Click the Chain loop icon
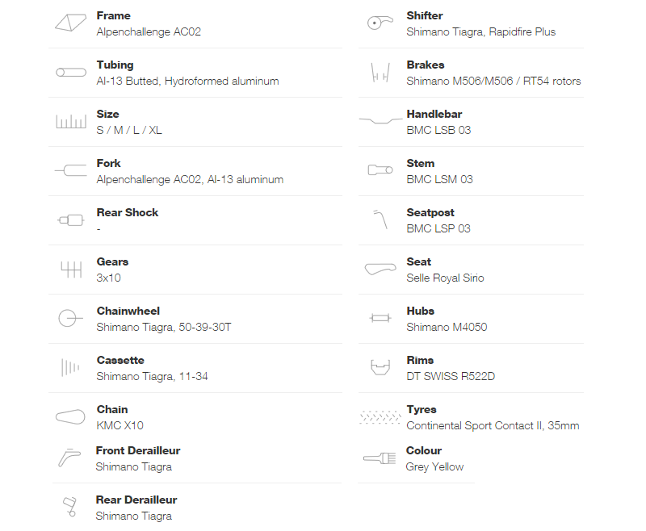 [70, 416]
